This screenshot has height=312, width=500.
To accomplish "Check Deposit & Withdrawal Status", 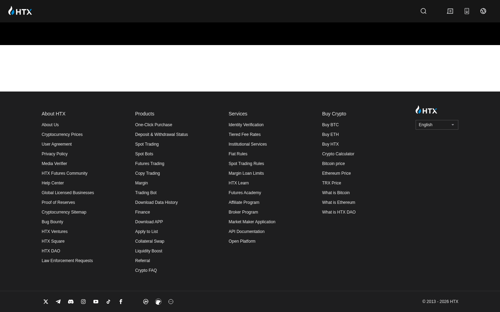I will click(x=161, y=135).
